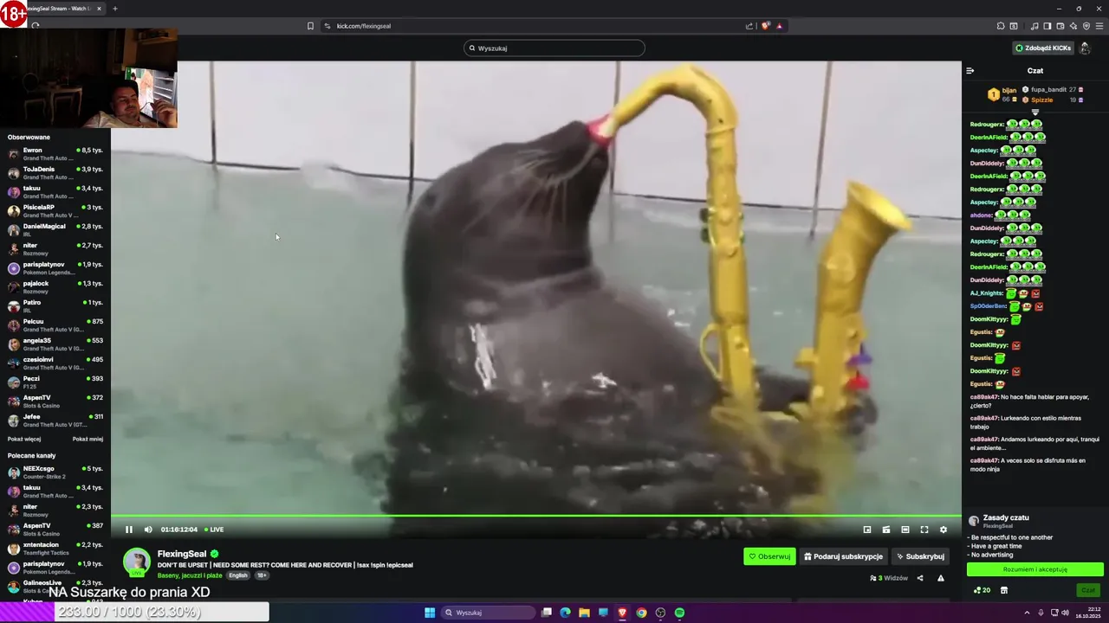Open the chat KICKs balance showing 20

coord(983,590)
